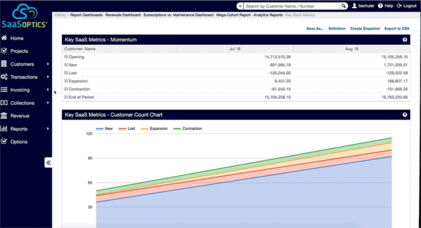Viewport: 421px width, 228px height.
Task: Click the Logout text link
Action: (x=410, y=6)
